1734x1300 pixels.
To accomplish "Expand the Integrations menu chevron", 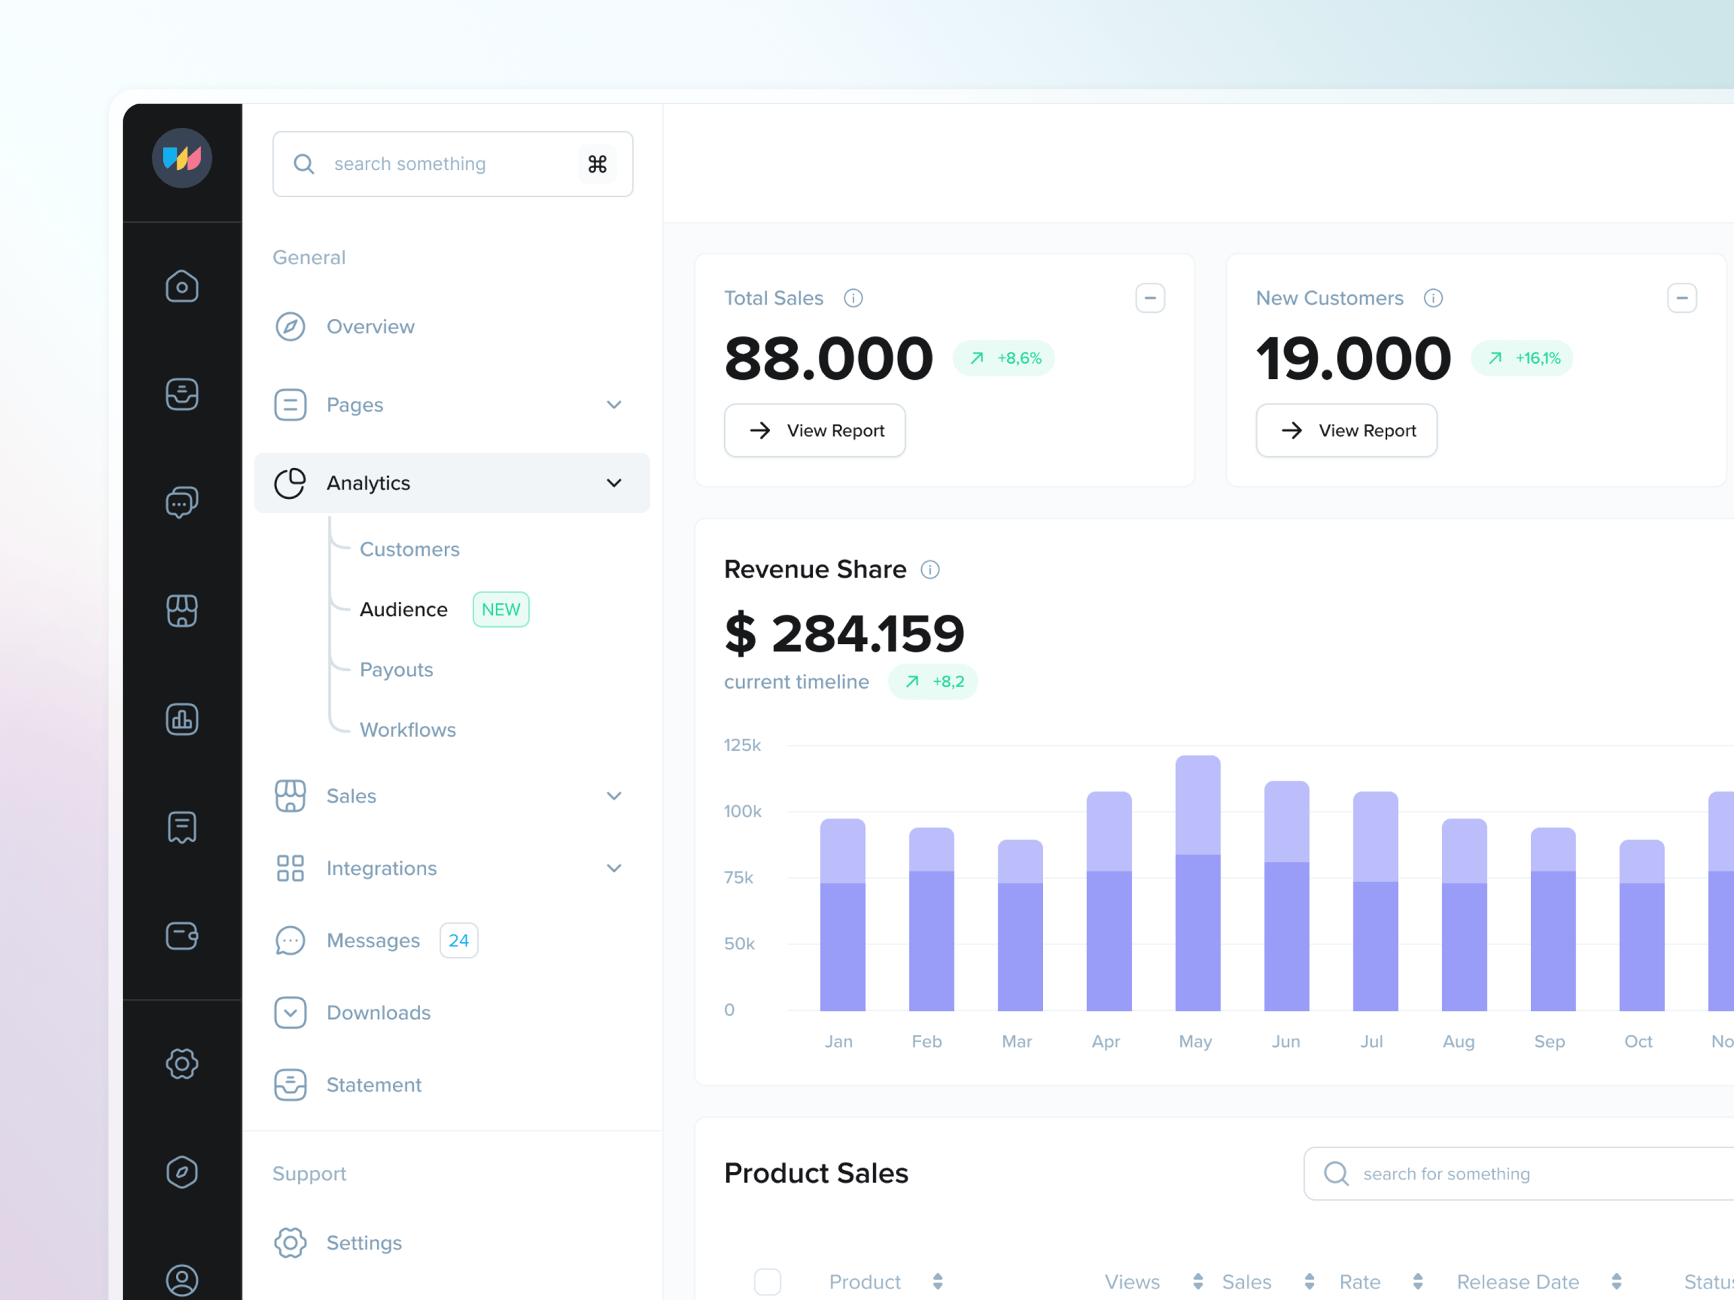I will click(614, 867).
